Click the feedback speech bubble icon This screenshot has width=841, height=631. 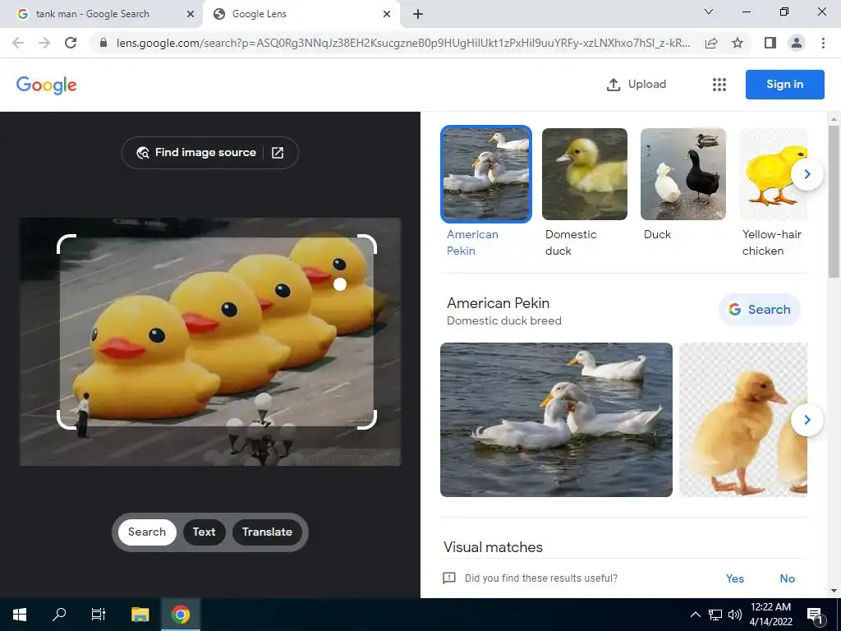[x=449, y=578]
